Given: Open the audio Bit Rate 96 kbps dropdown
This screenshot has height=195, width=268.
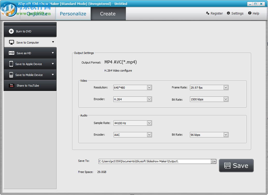Looking at the screenshot, I should point(226,135).
